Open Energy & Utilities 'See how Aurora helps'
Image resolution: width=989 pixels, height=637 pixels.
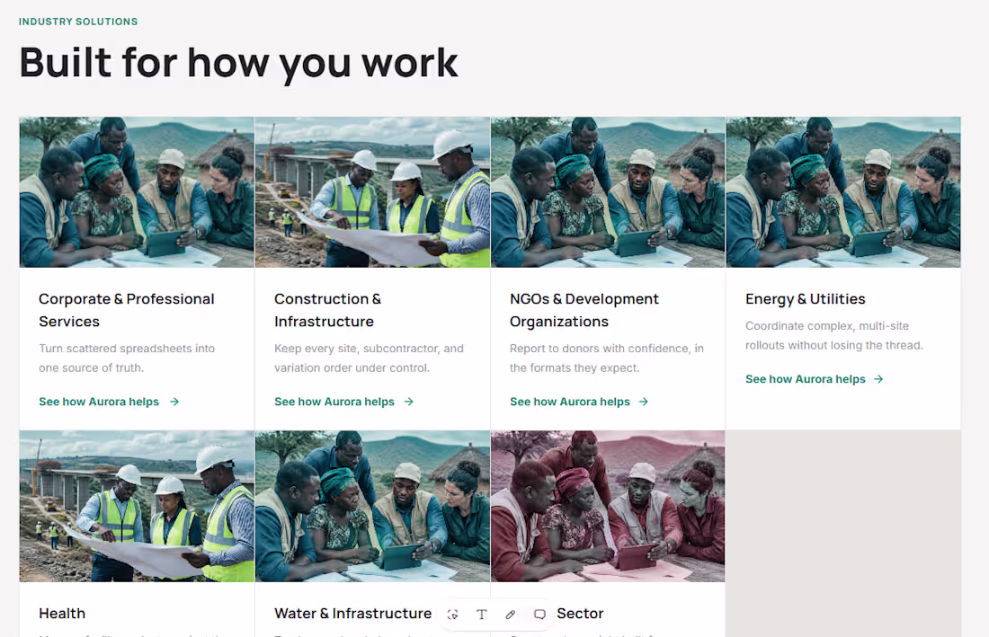click(806, 378)
